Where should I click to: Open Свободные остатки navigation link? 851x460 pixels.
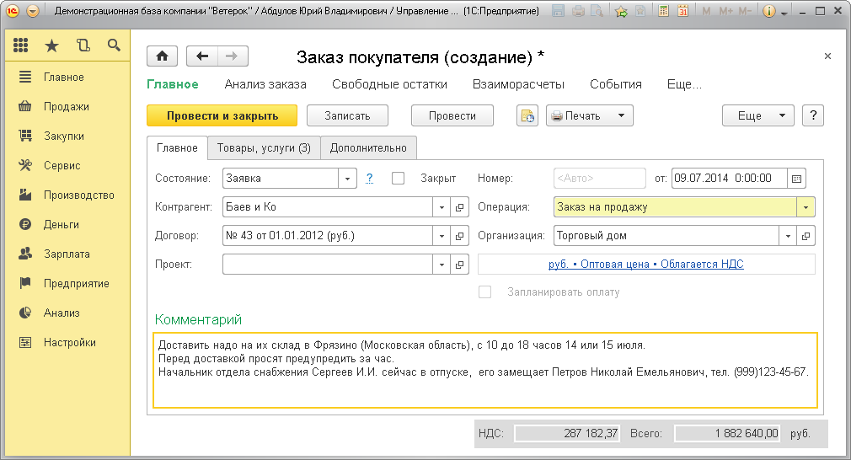pos(389,84)
